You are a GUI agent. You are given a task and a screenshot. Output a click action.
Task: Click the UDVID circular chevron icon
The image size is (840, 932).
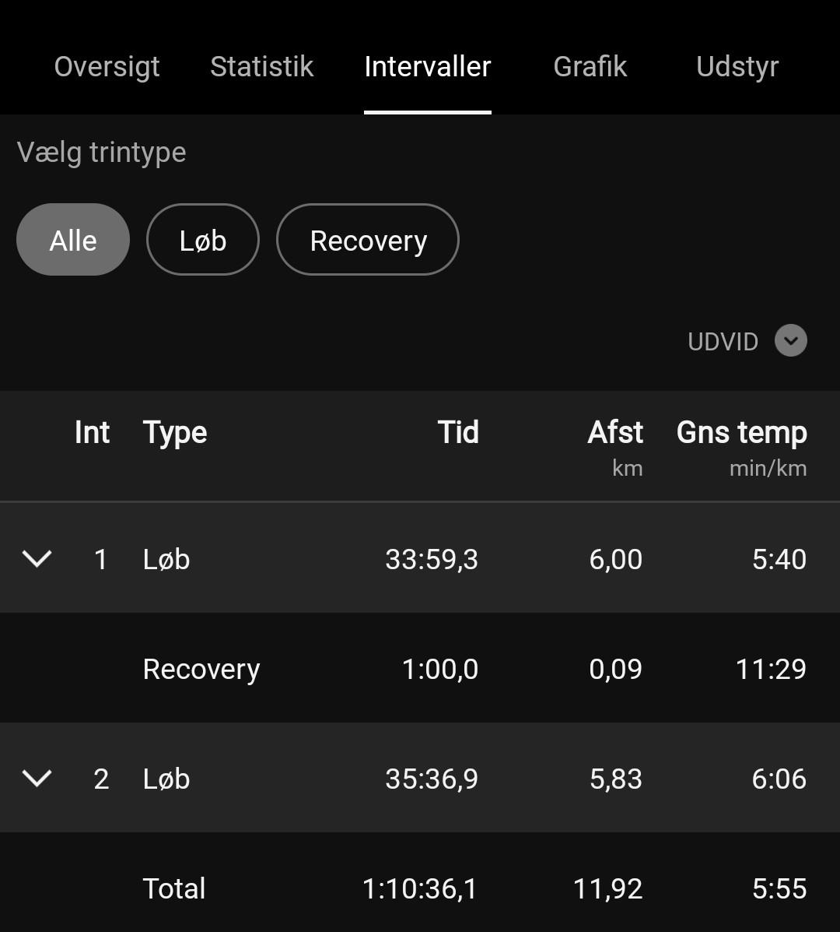(x=791, y=341)
